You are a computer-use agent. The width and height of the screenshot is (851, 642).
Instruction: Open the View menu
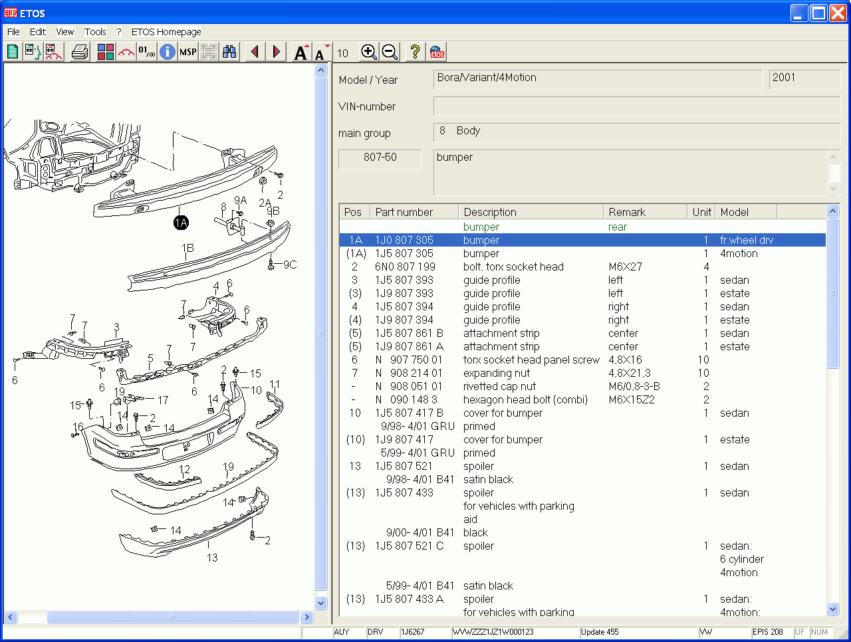(x=65, y=32)
